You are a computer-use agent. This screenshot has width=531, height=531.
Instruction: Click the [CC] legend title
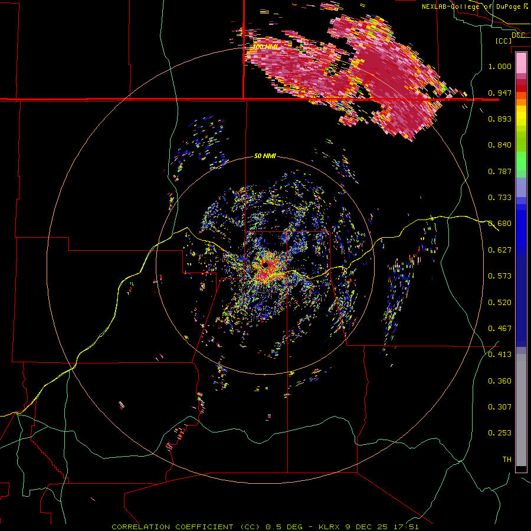pyautogui.click(x=503, y=41)
